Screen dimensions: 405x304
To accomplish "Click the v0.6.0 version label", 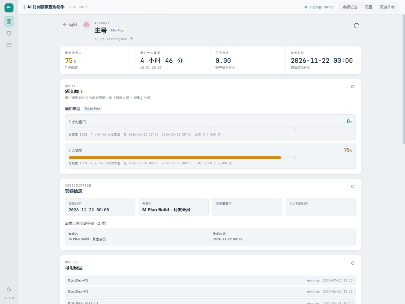I will click(x=9, y=298).
